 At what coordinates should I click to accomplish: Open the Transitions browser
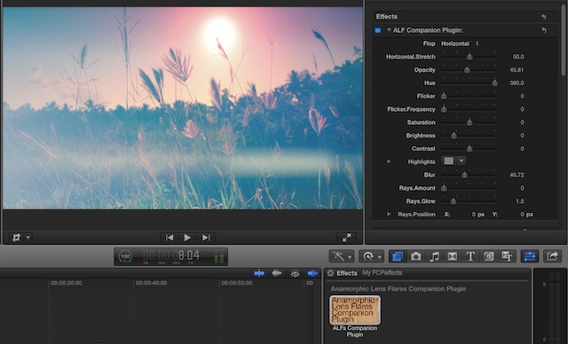click(452, 256)
